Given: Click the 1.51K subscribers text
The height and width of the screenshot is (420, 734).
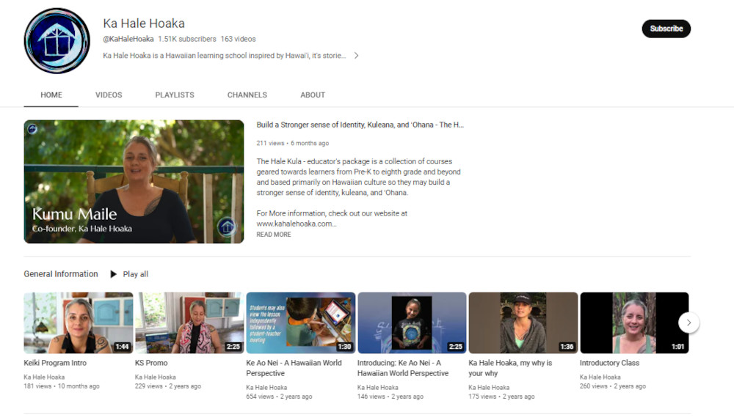Looking at the screenshot, I should (x=186, y=39).
